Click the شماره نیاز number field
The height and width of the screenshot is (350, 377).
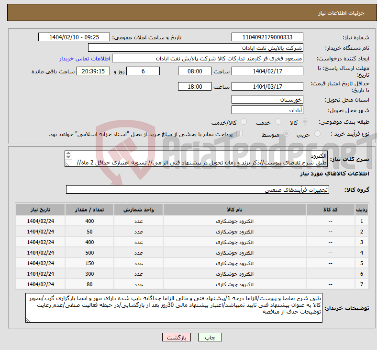pos(267,37)
